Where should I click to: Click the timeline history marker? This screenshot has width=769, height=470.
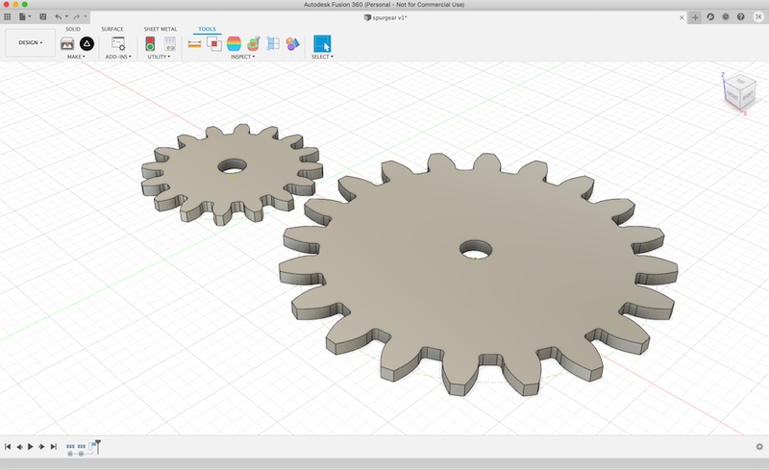[x=98, y=446]
